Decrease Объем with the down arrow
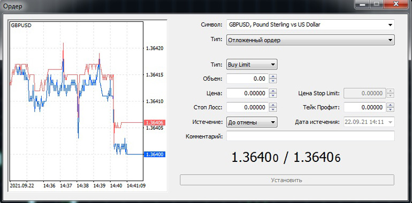 (x=273, y=81)
